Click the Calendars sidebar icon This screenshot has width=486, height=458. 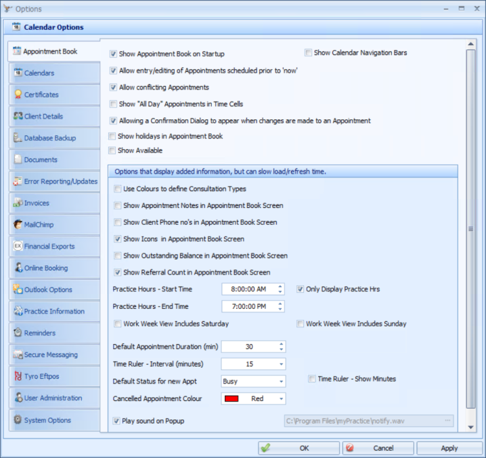[x=18, y=72]
